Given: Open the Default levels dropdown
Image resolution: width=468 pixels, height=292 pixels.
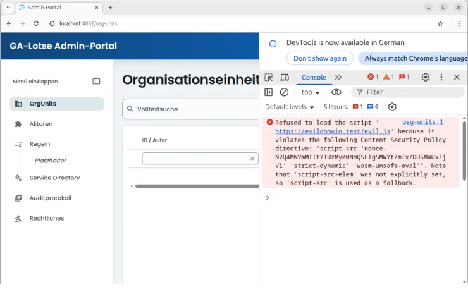Looking at the screenshot, I should coord(289,107).
